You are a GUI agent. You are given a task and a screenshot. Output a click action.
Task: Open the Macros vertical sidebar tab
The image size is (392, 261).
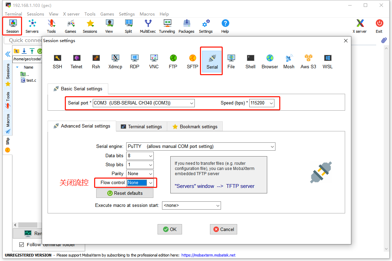click(x=8, y=123)
